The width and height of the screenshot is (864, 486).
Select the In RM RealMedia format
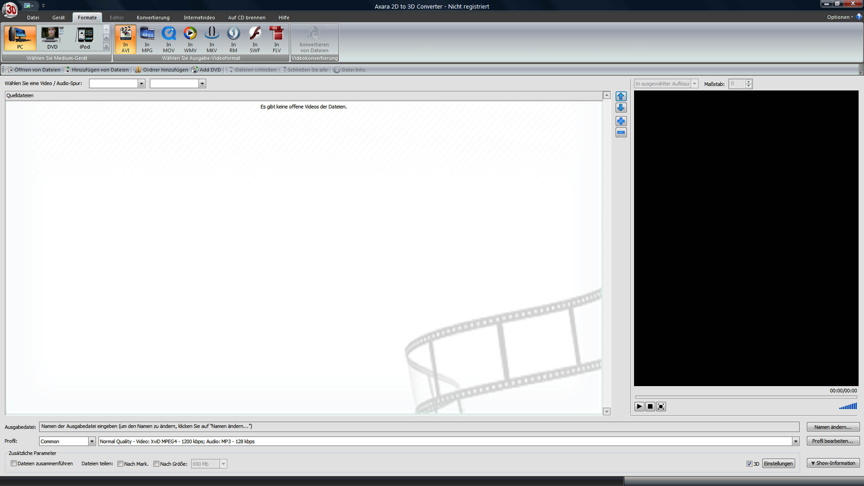point(234,40)
